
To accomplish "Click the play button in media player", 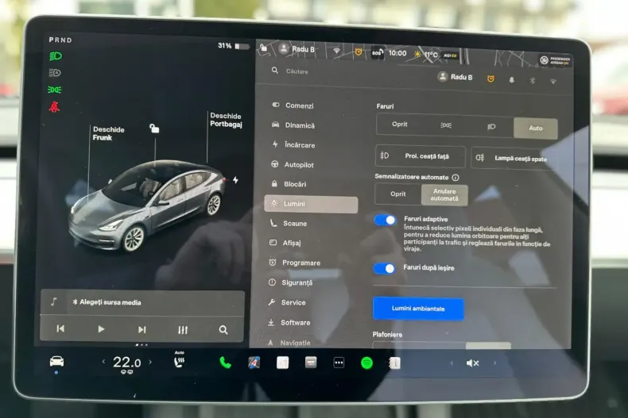I will 101,329.
